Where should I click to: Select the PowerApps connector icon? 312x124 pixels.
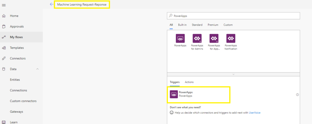click(x=180, y=38)
